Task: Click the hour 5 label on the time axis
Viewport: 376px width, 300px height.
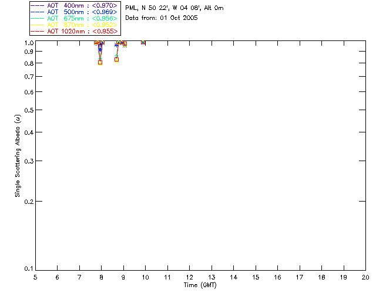Action: 35,277
